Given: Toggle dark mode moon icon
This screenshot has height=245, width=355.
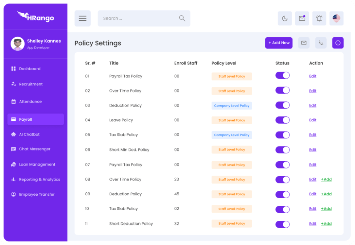Looking at the screenshot, I should coord(285,18).
